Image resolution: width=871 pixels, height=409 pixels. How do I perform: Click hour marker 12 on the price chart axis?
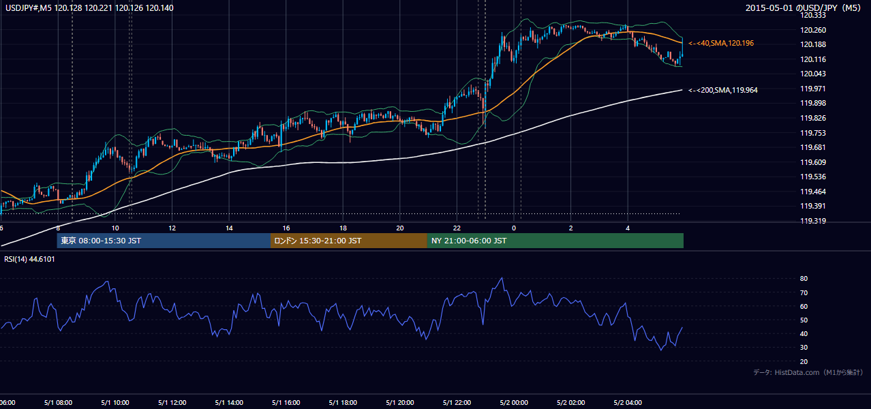[x=172, y=228]
